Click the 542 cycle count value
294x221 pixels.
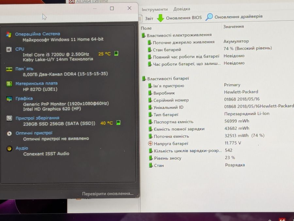coord(229,150)
